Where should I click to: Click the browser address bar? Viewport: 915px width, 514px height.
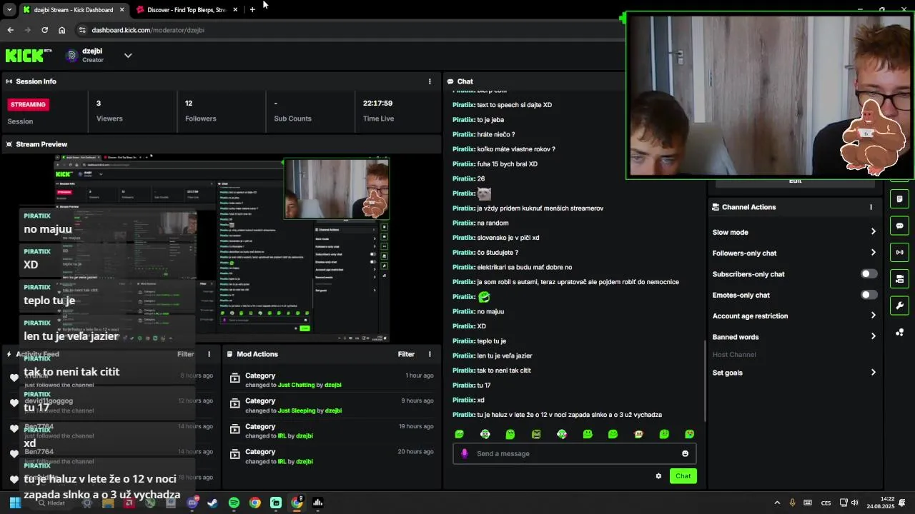[x=350, y=30]
